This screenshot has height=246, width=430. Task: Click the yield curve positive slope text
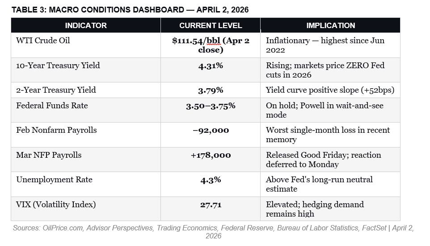point(330,90)
